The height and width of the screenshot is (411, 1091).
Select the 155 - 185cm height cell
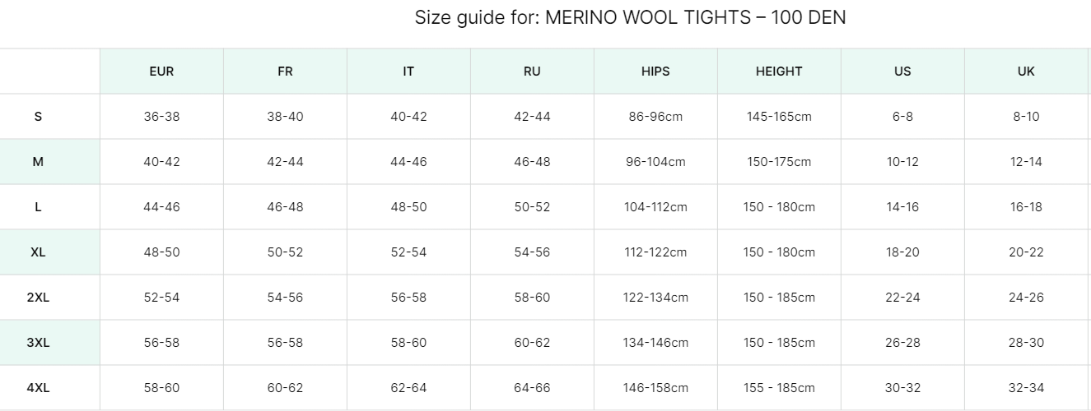coord(779,388)
